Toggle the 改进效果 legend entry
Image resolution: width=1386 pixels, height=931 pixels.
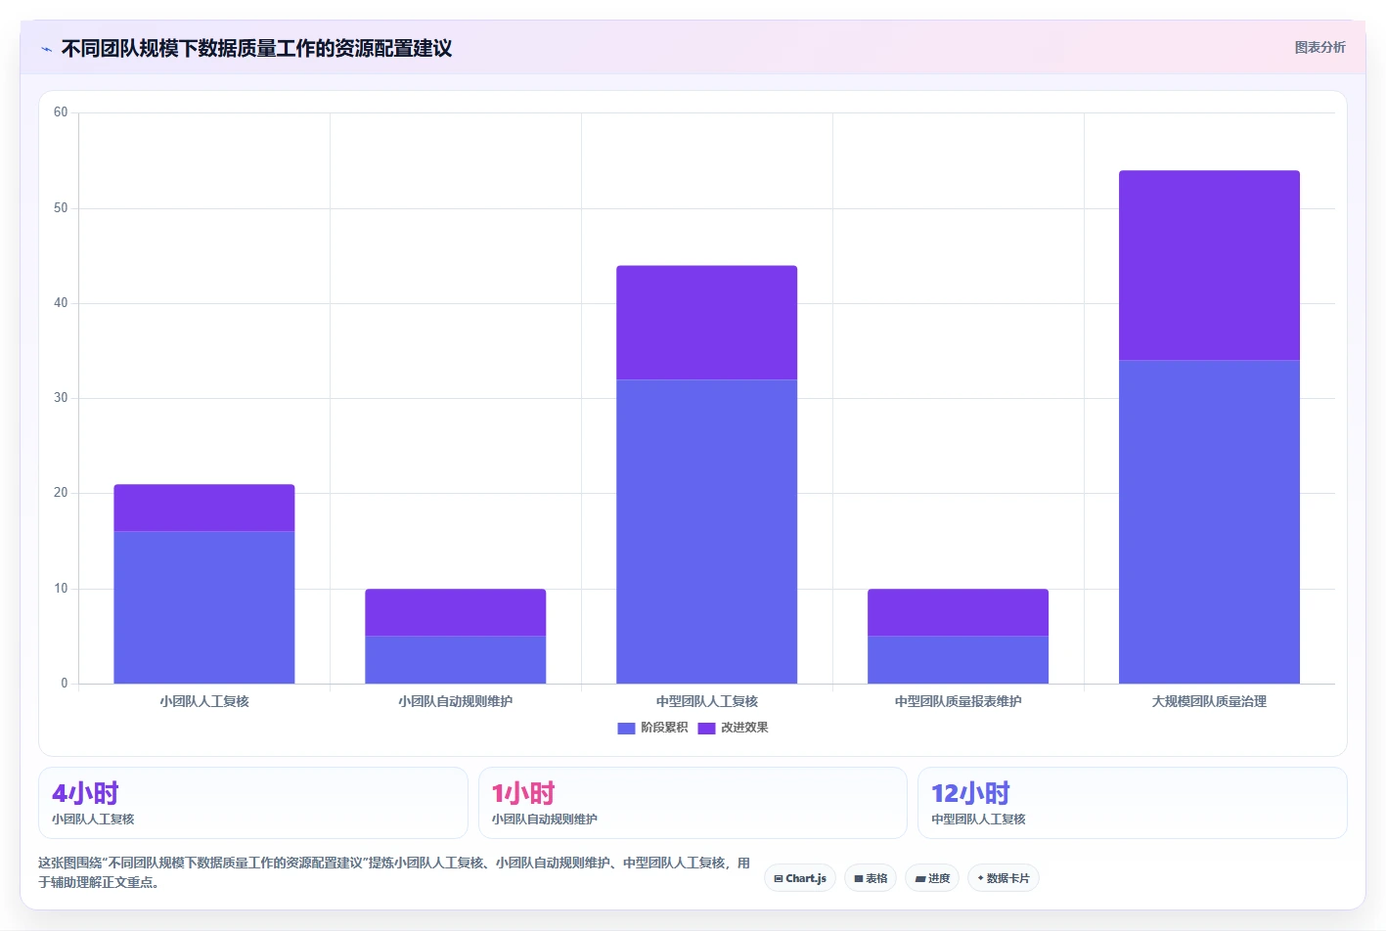[x=733, y=728]
